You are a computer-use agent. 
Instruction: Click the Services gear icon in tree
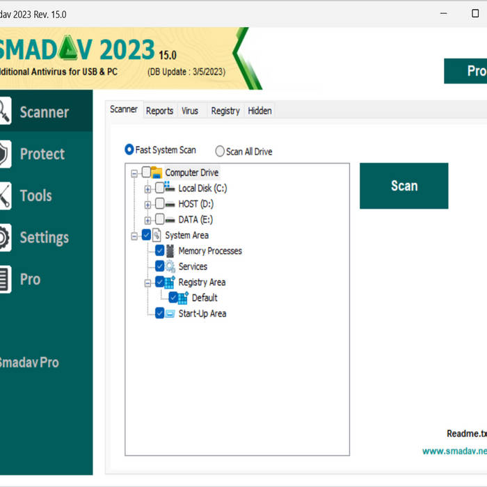tap(170, 266)
